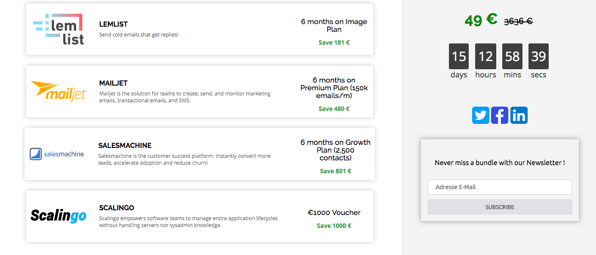The height and width of the screenshot is (255, 596).
Task: Click the Mailjet logo
Action: click(58, 91)
